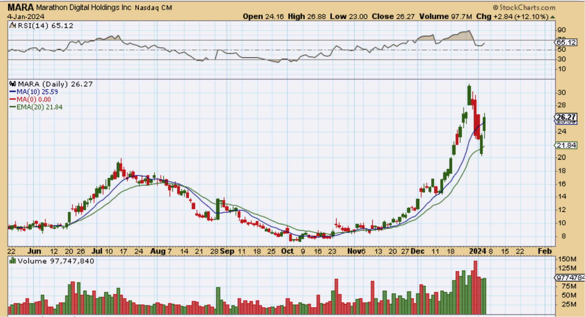The height and width of the screenshot is (317, 585).
Task: Click the Oct label on the date axis
Action: click(x=287, y=251)
